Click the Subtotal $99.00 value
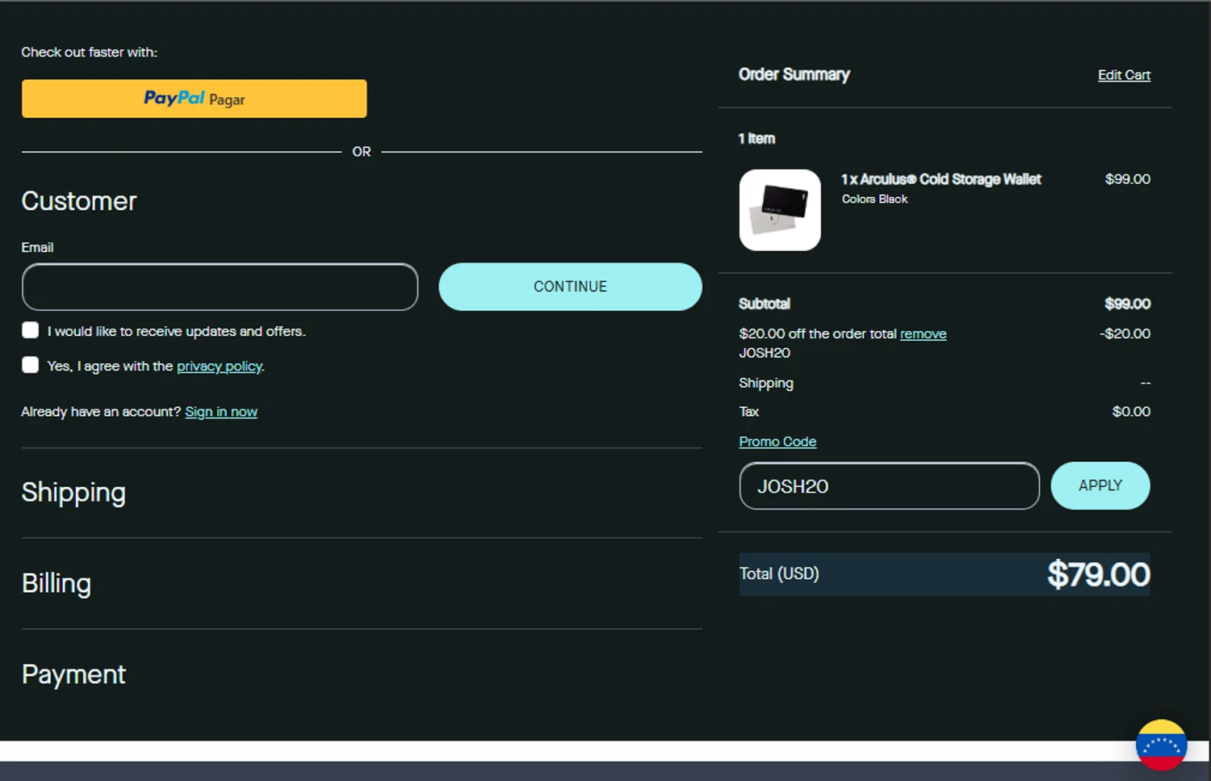1211x781 pixels. point(1127,304)
